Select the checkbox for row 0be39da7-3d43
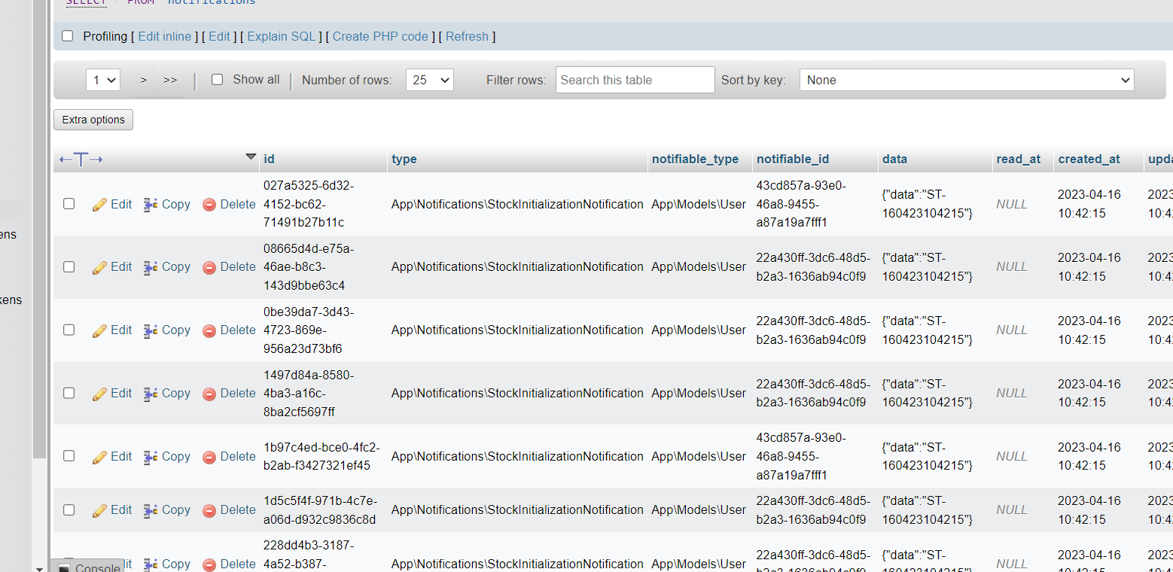Screen dimensions: 1173x572 pyautogui.click(x=69, y=330)
